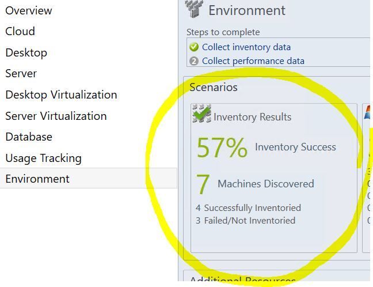
Task: Navigate to the Database section
Action: [29, 137]
